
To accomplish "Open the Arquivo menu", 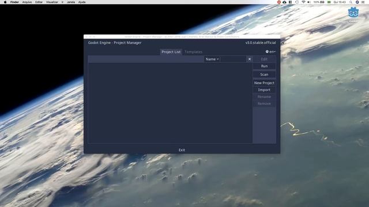I will [x=27, y=2].
